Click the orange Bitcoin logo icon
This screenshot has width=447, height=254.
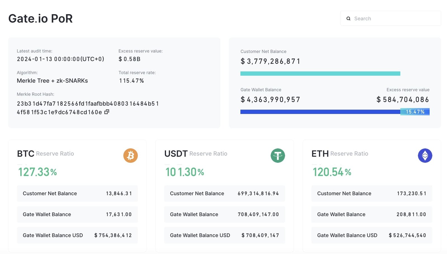coord(130,156)
